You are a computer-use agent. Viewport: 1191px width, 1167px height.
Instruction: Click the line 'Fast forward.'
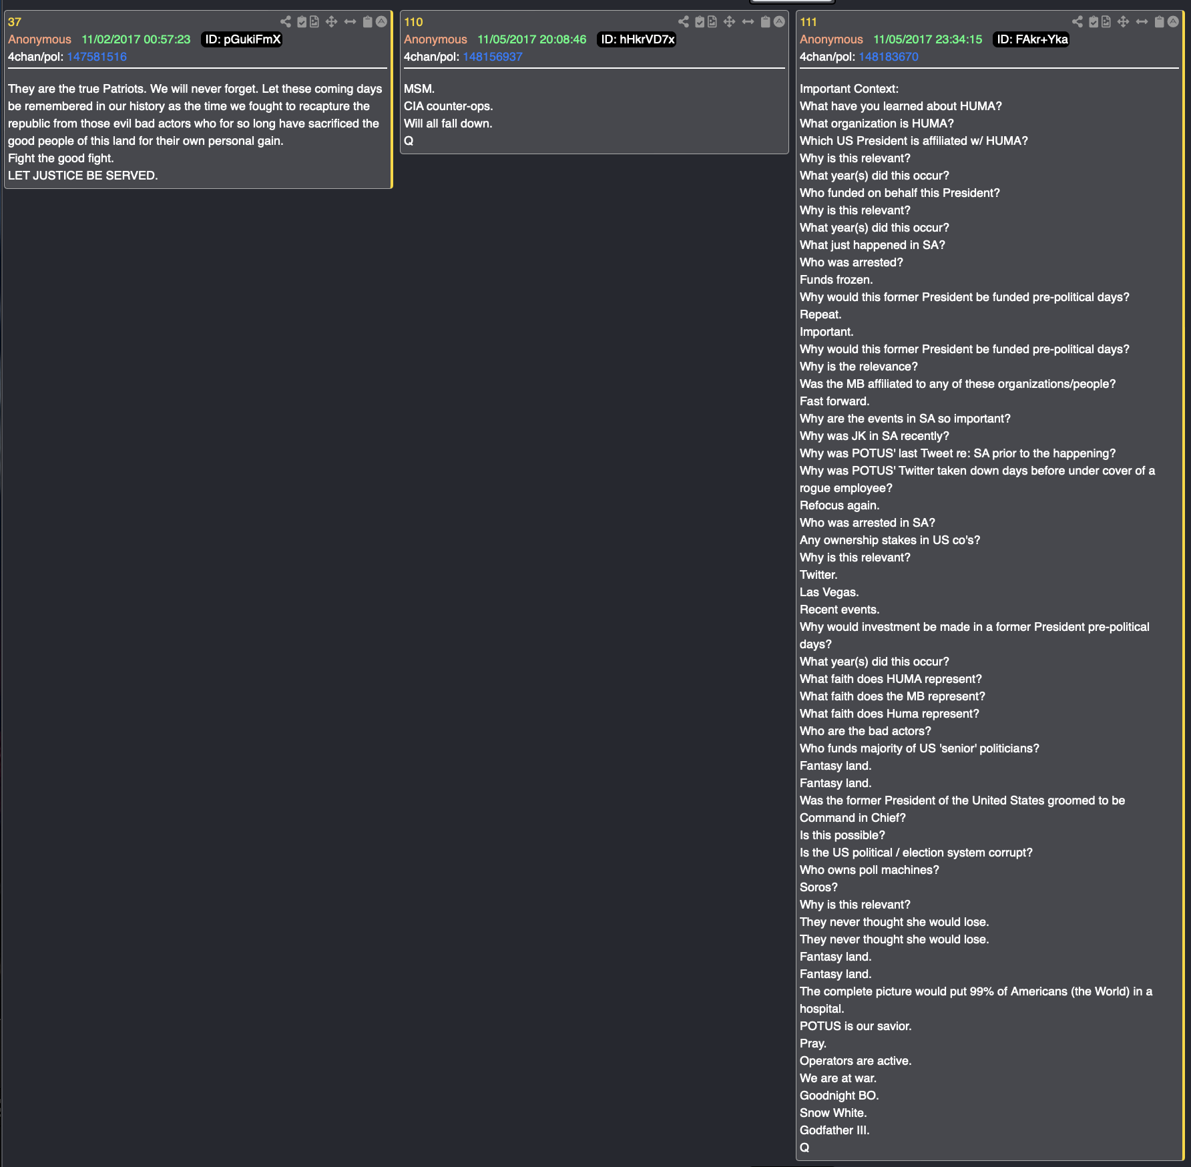point(835,401)
